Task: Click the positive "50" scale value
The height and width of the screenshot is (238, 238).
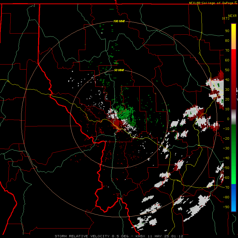Action: coord(227,70)
